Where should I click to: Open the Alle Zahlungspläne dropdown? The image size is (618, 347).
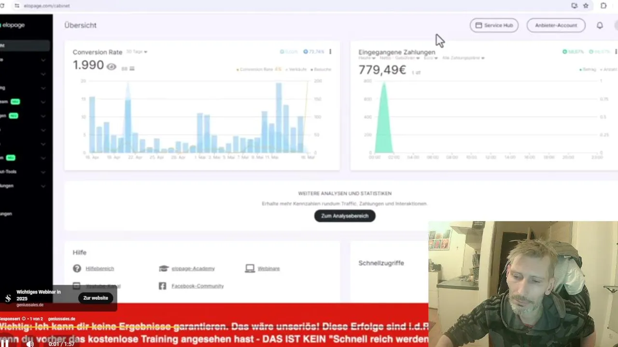coord(463,58)
